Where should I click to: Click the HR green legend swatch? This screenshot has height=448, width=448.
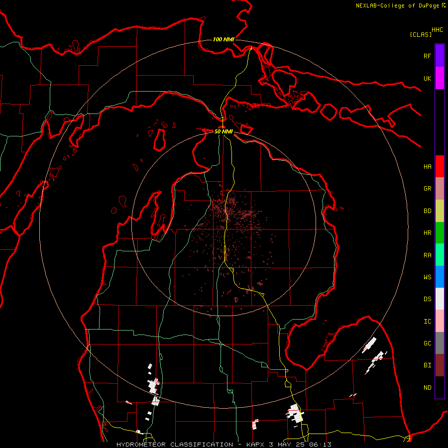[440, 233]
